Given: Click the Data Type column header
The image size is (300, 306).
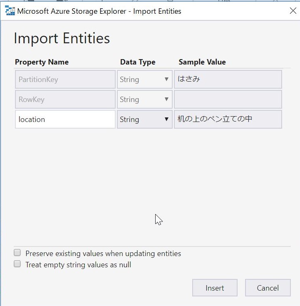Looking at the screenshot, I should [138, 62].
